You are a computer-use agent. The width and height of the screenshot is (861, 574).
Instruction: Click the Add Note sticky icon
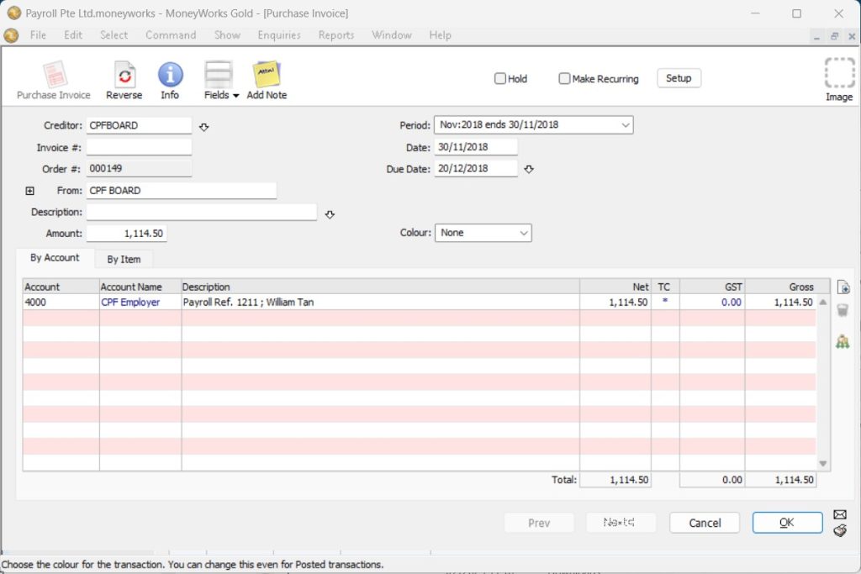267,76
